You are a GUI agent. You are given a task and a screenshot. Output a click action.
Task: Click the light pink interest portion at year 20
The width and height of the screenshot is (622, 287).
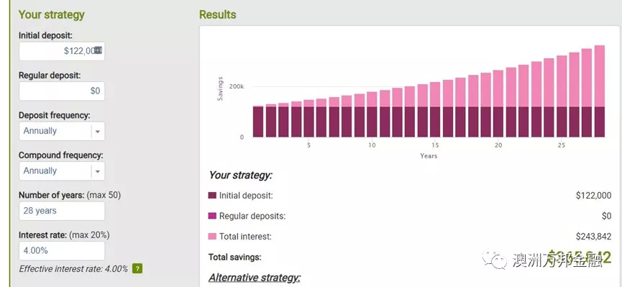click(498, 88)
